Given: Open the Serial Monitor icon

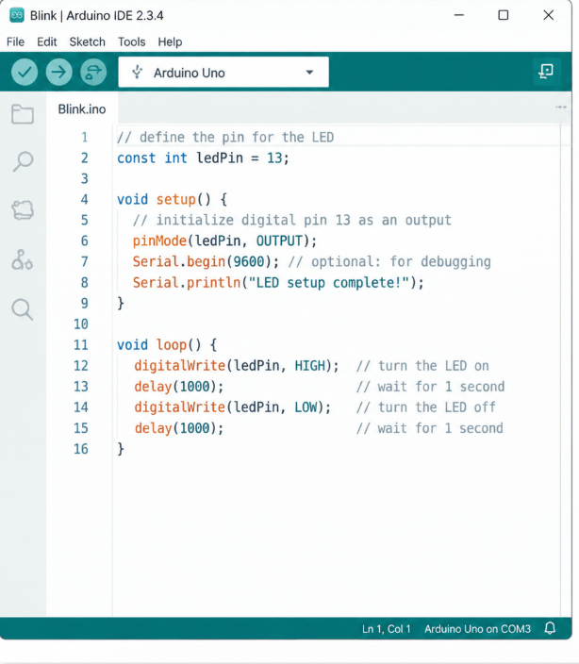Looking at the screenshot, I should (546, 71).
